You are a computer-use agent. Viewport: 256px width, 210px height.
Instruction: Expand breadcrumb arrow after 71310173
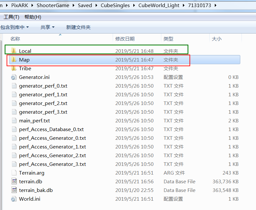(x=215, y=5)
